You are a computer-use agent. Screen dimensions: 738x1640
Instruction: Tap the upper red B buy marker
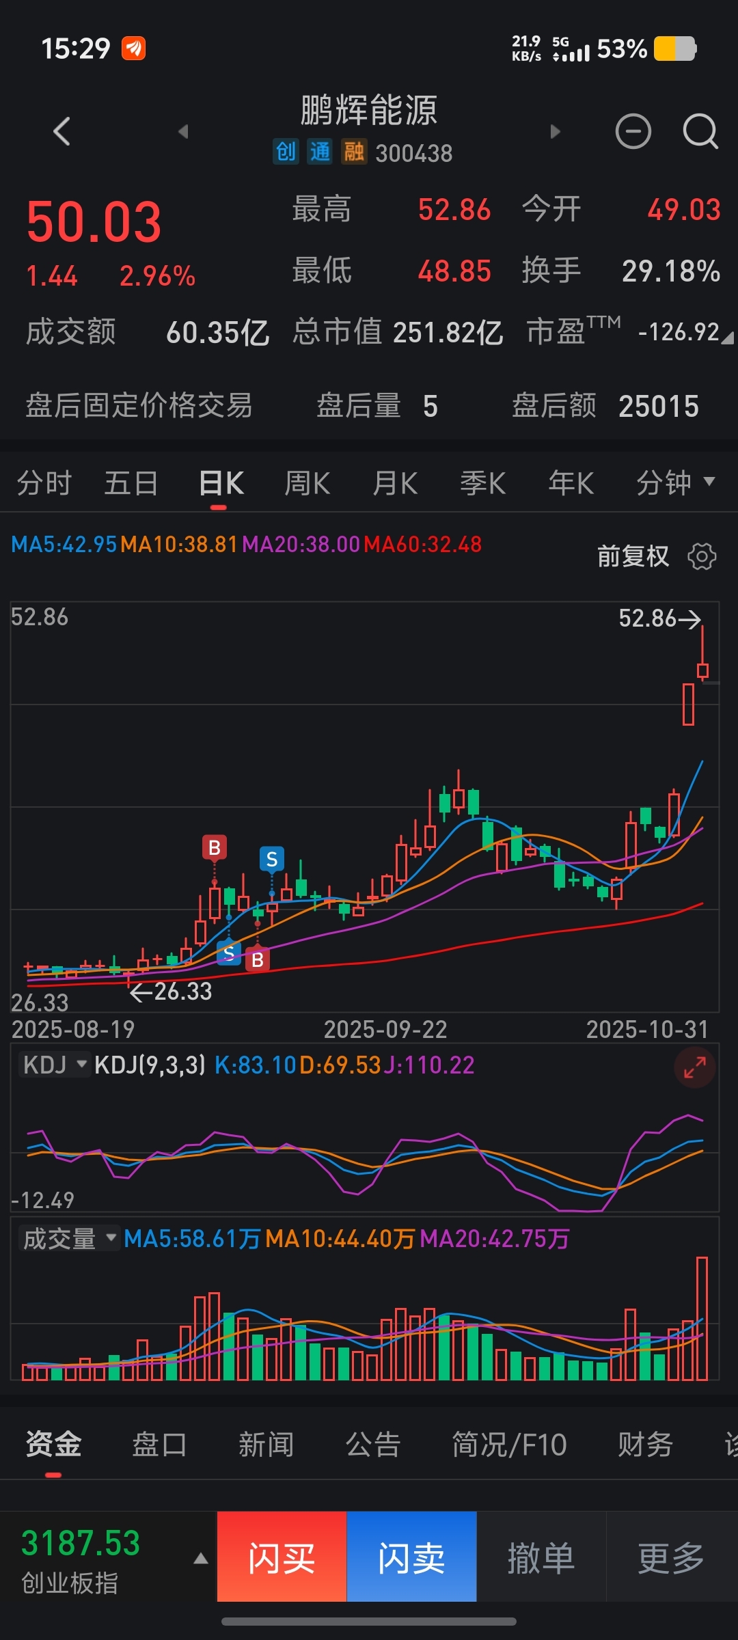pyautogui.click(x=215, y=847)
